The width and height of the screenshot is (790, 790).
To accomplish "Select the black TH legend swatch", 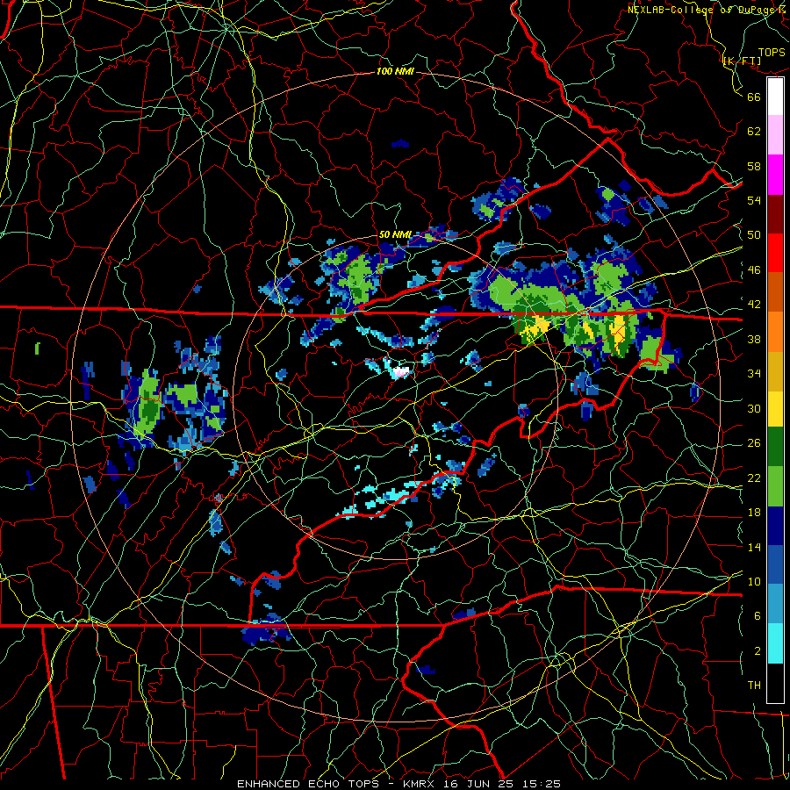I will tap(775, 683).
